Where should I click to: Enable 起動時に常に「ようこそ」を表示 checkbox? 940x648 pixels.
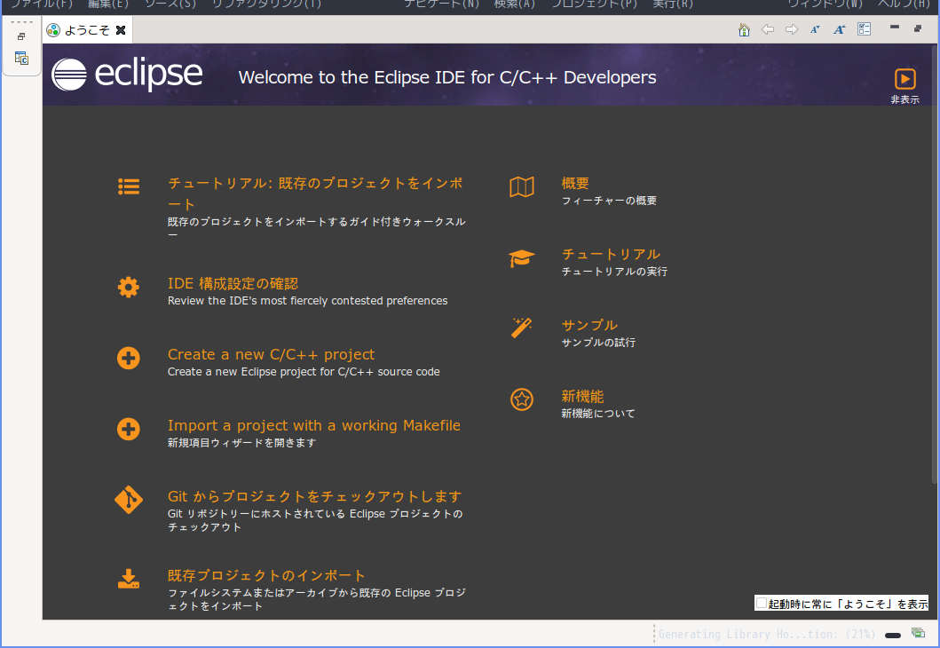[x=762, y=603]
